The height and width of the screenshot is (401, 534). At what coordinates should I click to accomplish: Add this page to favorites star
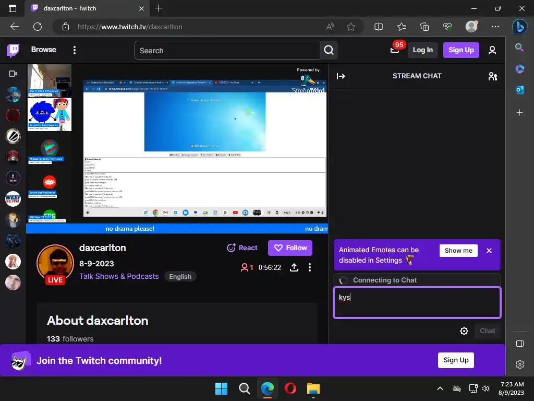pyautogui.click(x=351, y=27)
